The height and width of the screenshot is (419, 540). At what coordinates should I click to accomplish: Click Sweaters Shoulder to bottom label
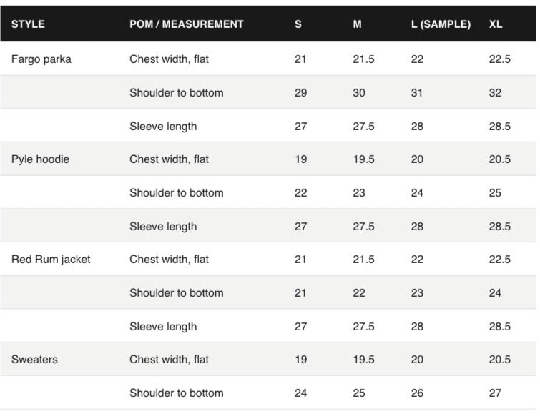[177, 393]
